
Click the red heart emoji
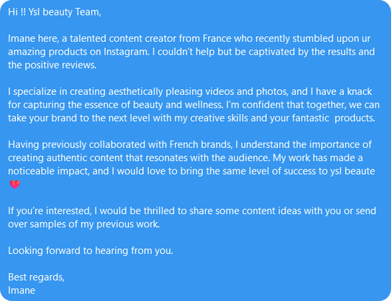[x=15, y=185]
